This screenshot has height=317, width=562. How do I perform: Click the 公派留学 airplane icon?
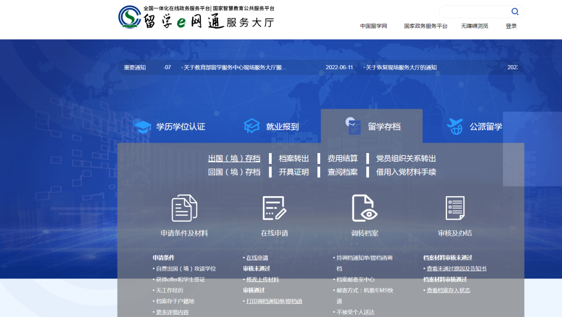[454, 126]
